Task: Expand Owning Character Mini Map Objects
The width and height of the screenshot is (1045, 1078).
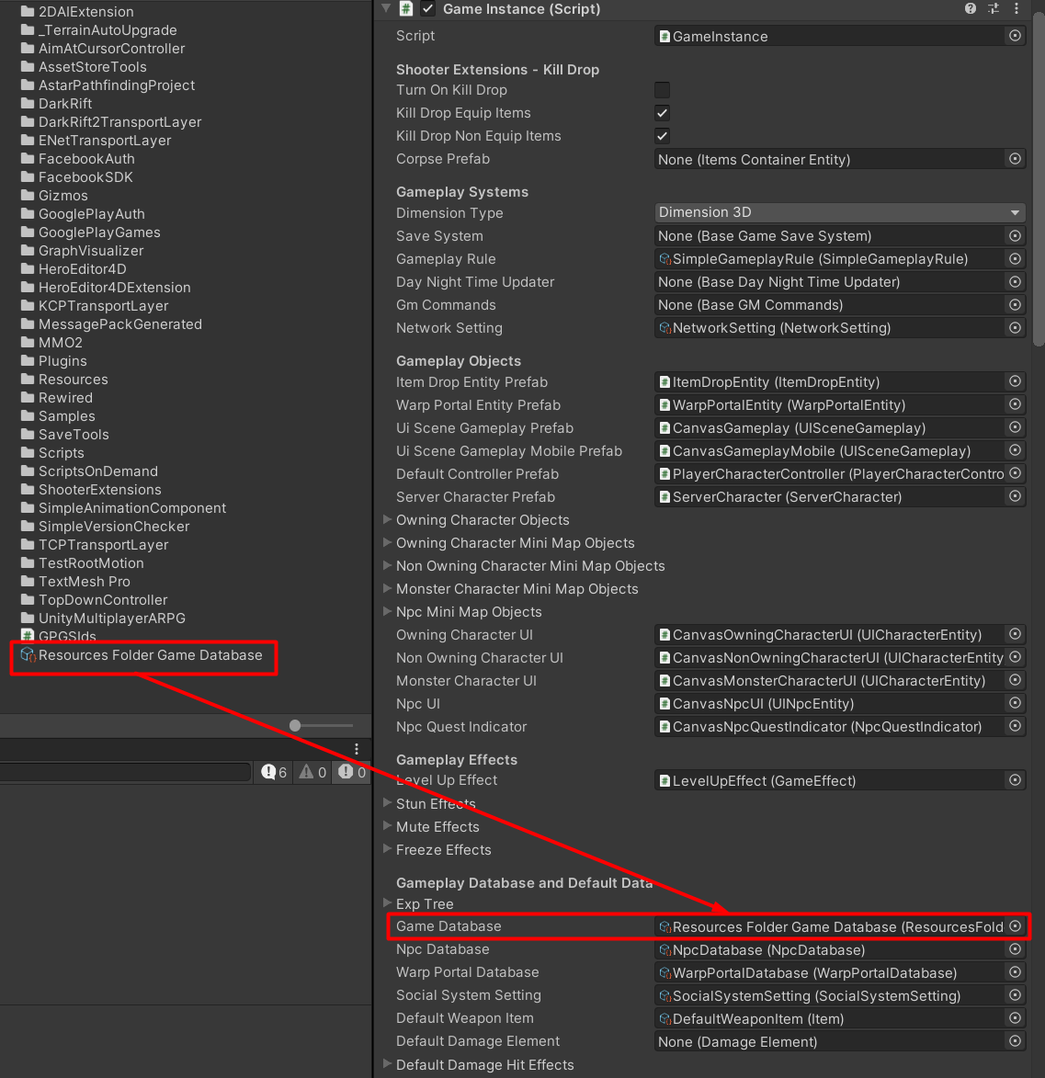Action: tap(387, 542)
